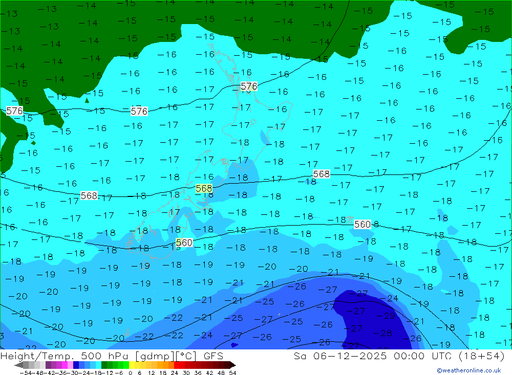Click the yellow-highlighted 560 contour label
The width and height of the screenshot is (512, 375).
[x=184, y=242]
